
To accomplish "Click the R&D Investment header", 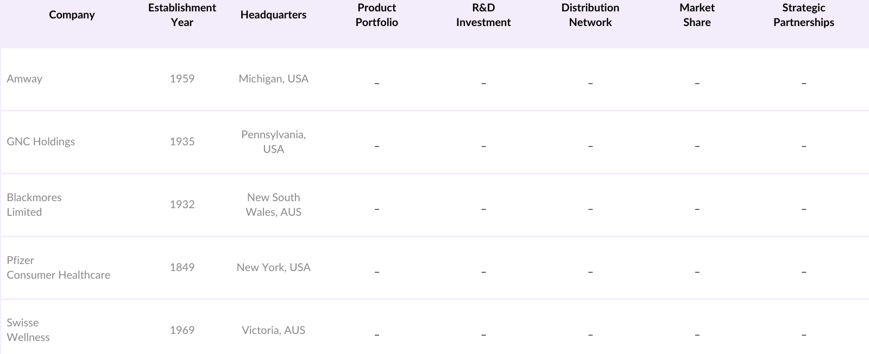I will [x=483, y=15].
